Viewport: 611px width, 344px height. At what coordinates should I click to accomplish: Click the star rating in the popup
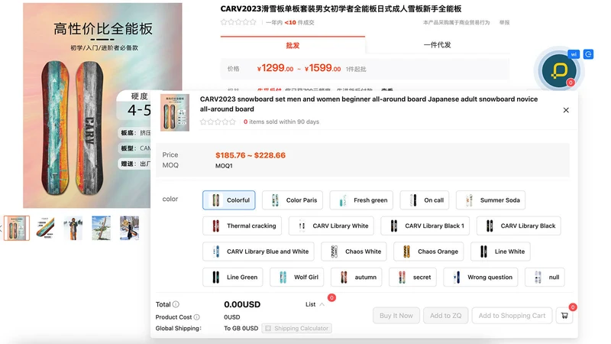point(218,122)
